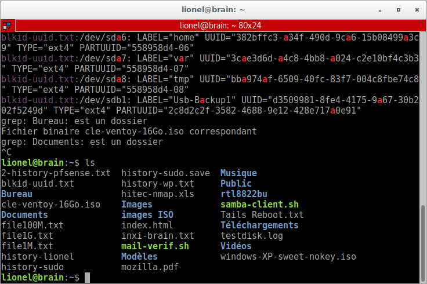Viewport: 427px width, 284px height.
Task: Click the terminal grouping icon in red titlebar
Action: pyautogui.click(x=6, y=26)
